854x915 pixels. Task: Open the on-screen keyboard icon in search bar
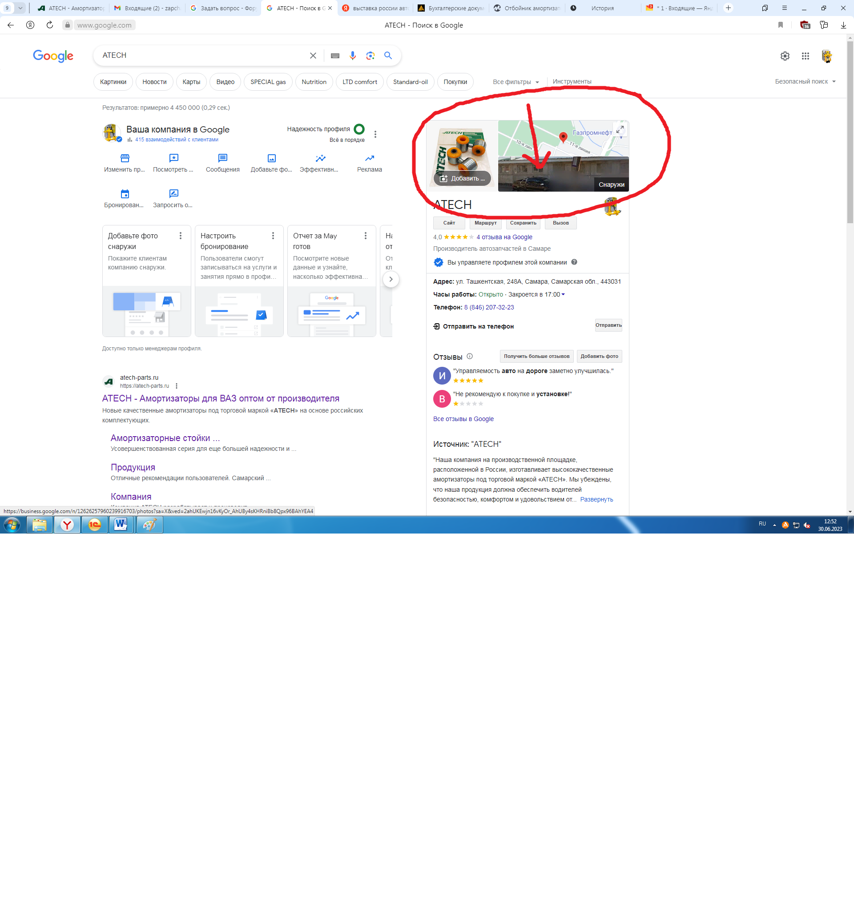click(334, 56)
